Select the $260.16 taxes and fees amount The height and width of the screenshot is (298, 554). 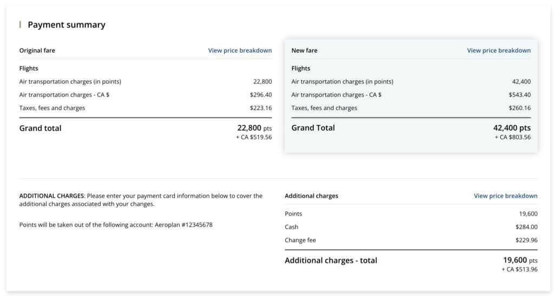(519, 108)
